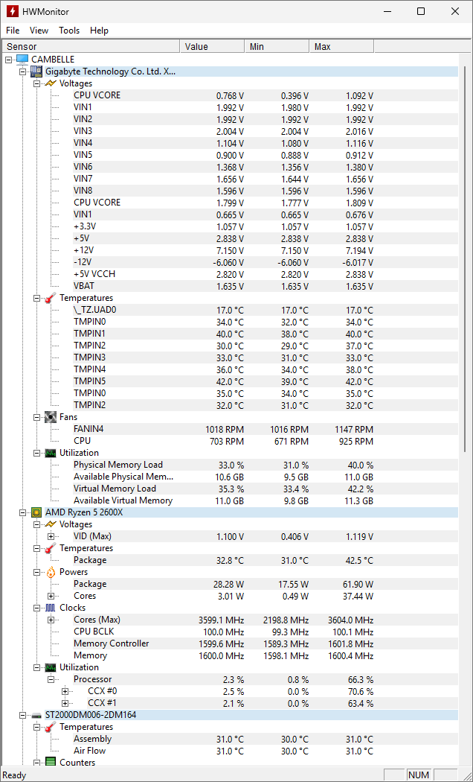Open the Help menu
Image resolution: width=473 pixels, height=782 pixels.
tap(99, 31)
